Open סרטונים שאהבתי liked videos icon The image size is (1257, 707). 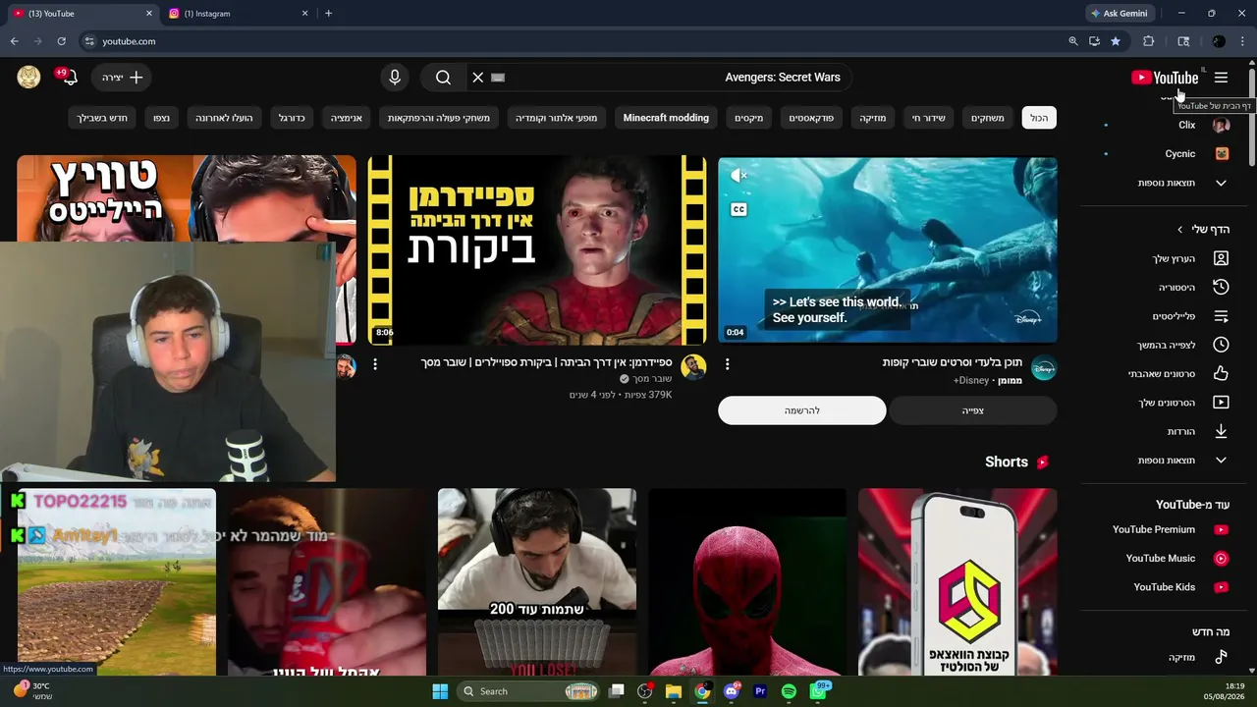(1221, 373)
